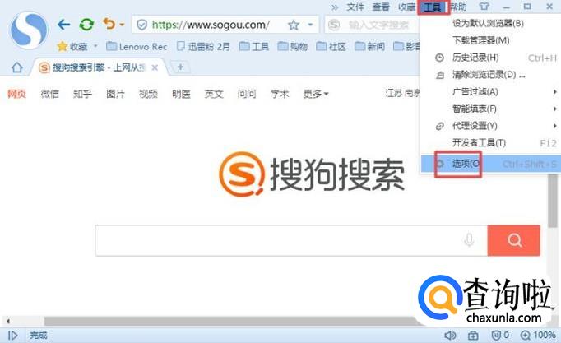Click the 问问 search category
Screen dimensions: 561x343
coord(247,94)
